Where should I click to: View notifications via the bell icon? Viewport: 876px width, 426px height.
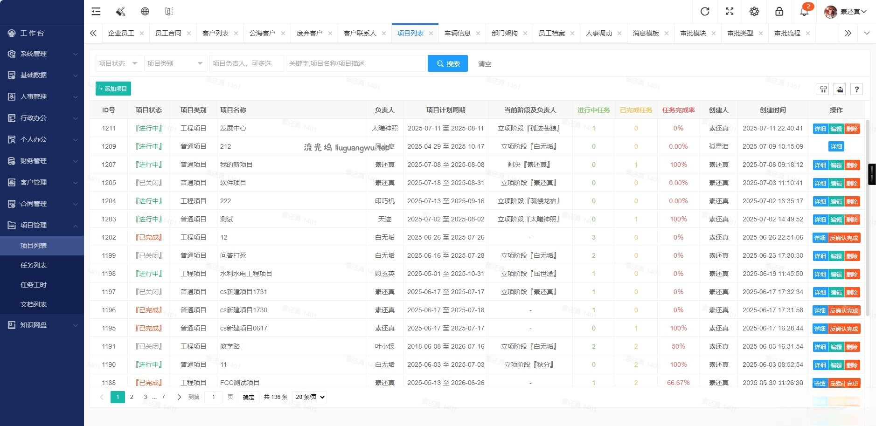804,11
